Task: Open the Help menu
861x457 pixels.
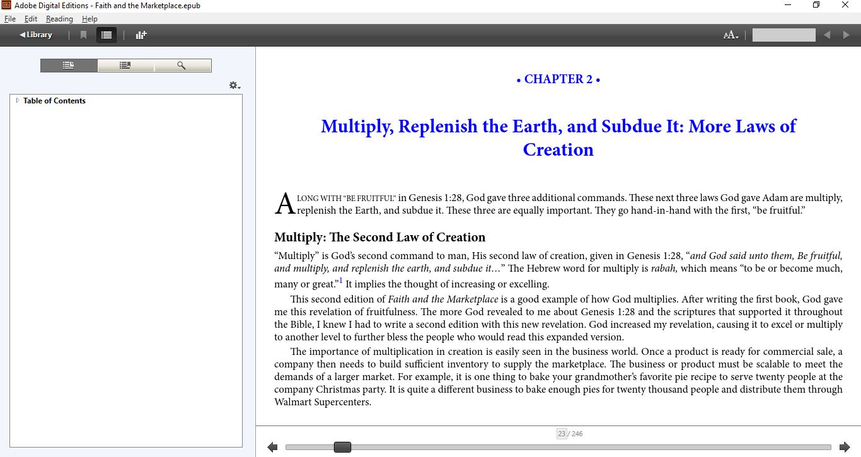Action: [x=90, y=19]
